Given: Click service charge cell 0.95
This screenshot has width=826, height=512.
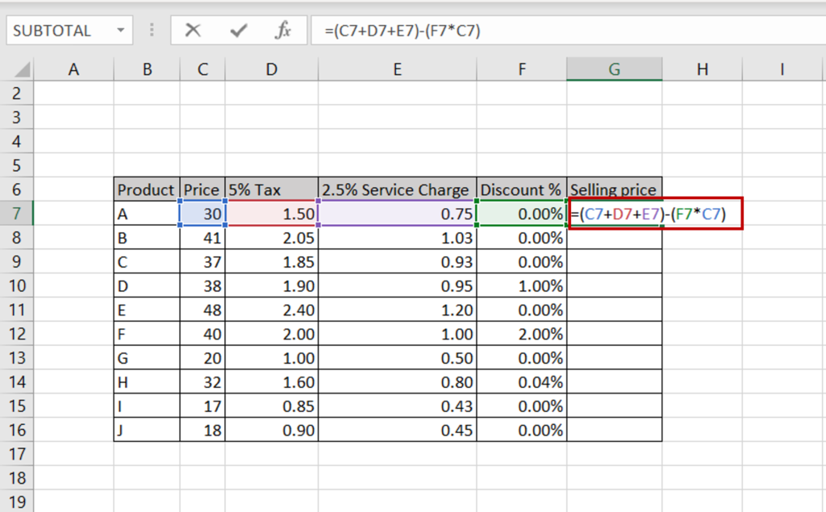Looking at the screenshot, I should (397, 286).
